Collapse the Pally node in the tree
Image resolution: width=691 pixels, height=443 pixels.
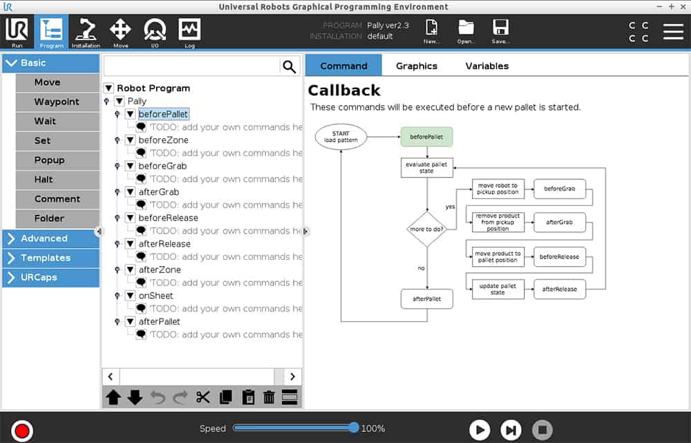120,102
